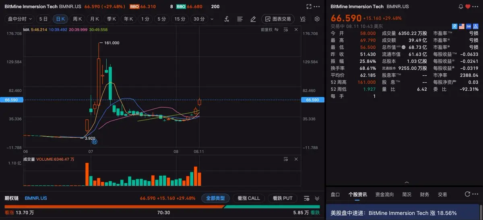Click VOLUME:6346.47 万 label
Image resolution: width=483 pixels, height=220 pixels.
(x=55, y=160)
